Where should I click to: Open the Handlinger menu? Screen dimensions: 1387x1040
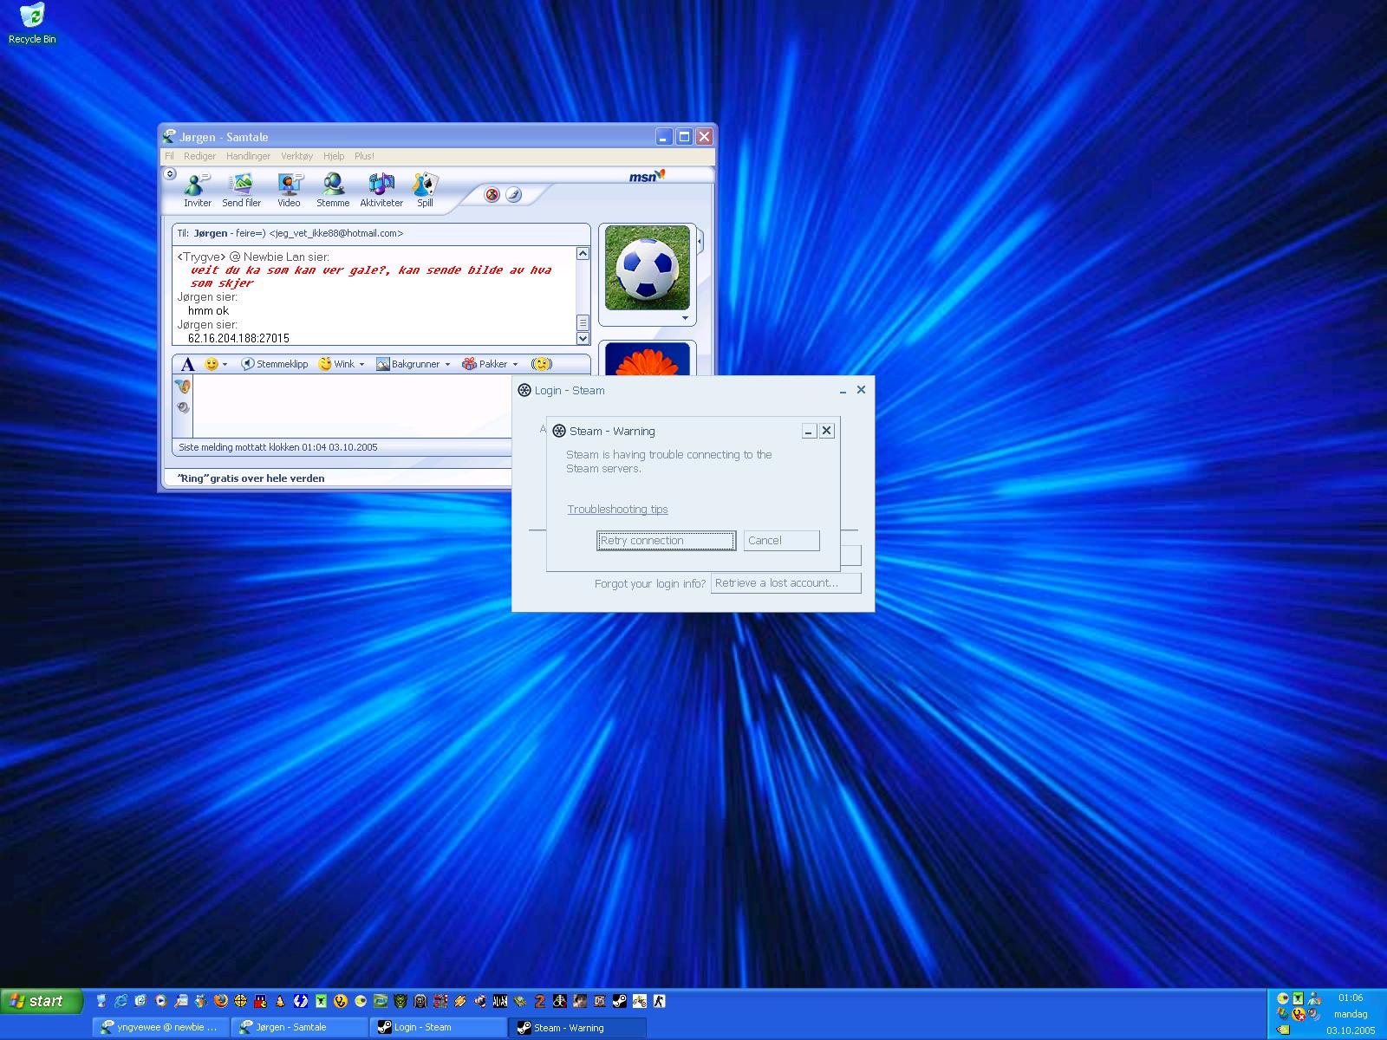coord(248,156)
